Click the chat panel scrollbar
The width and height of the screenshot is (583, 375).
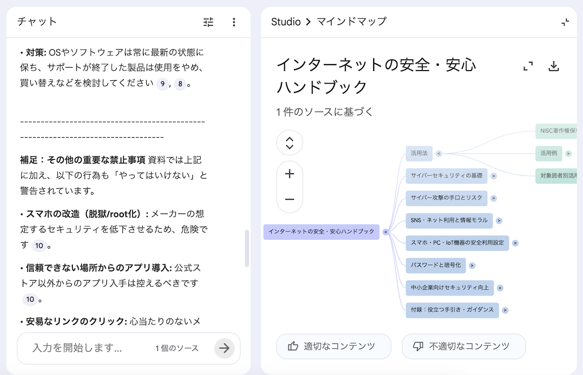[247, 248]
